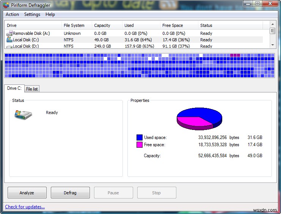Minimize the Defraggler window
This screenshot has width=281, height=214.
point(248,3)
